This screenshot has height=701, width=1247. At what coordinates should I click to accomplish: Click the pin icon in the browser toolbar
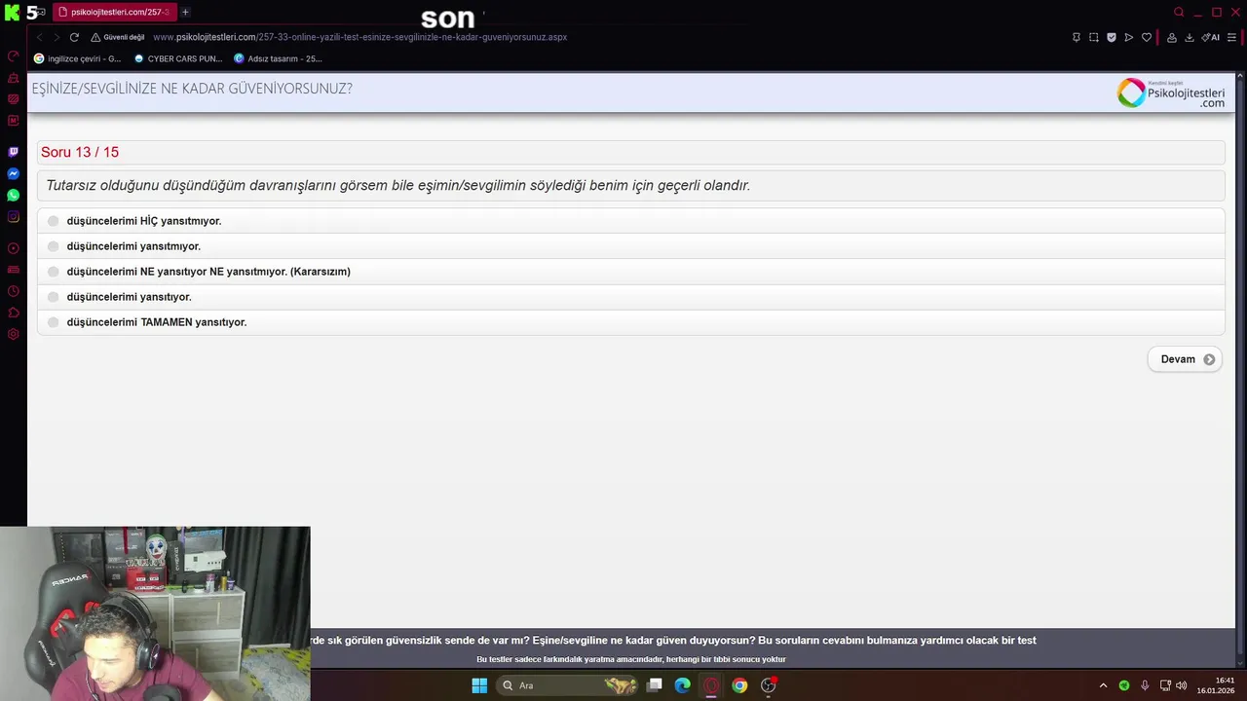tap(1076, 37)
